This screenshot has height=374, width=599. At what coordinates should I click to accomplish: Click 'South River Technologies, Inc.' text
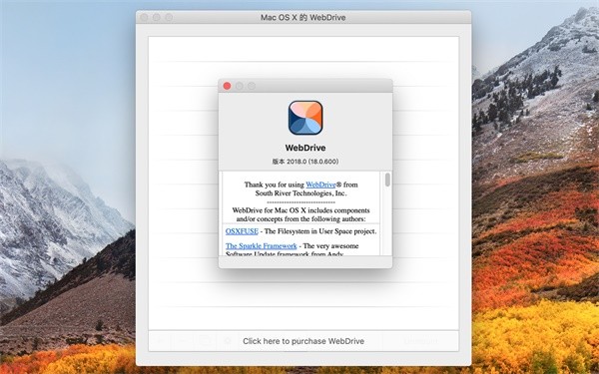(301, 193)
